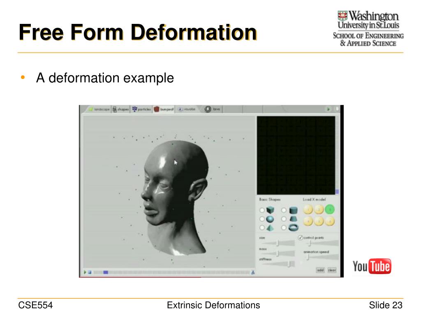Viewport: 421px width, 316px height.
Task: Select the sphere shape radio button
Action: [x=262, y=219]
